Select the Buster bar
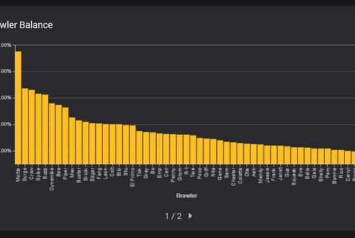 79,142
